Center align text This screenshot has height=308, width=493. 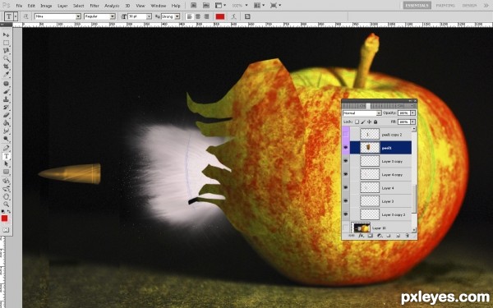coord(198,16)
